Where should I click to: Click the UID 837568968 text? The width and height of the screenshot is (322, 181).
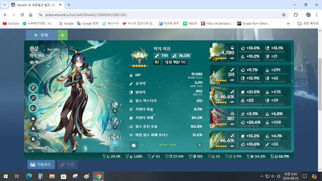(x=37, y=148)
